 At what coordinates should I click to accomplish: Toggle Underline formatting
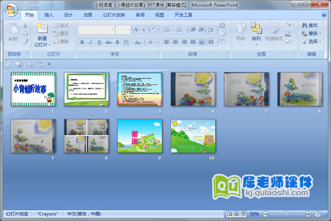[99, 42]
